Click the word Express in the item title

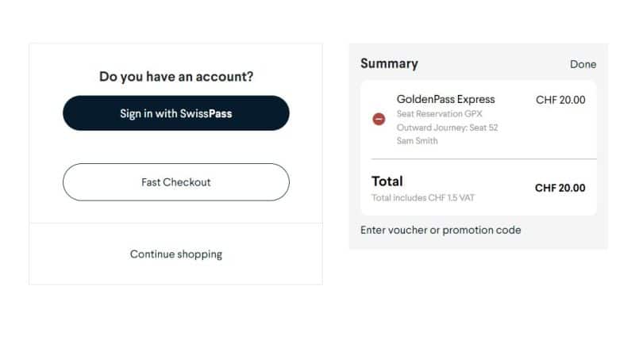474,100
